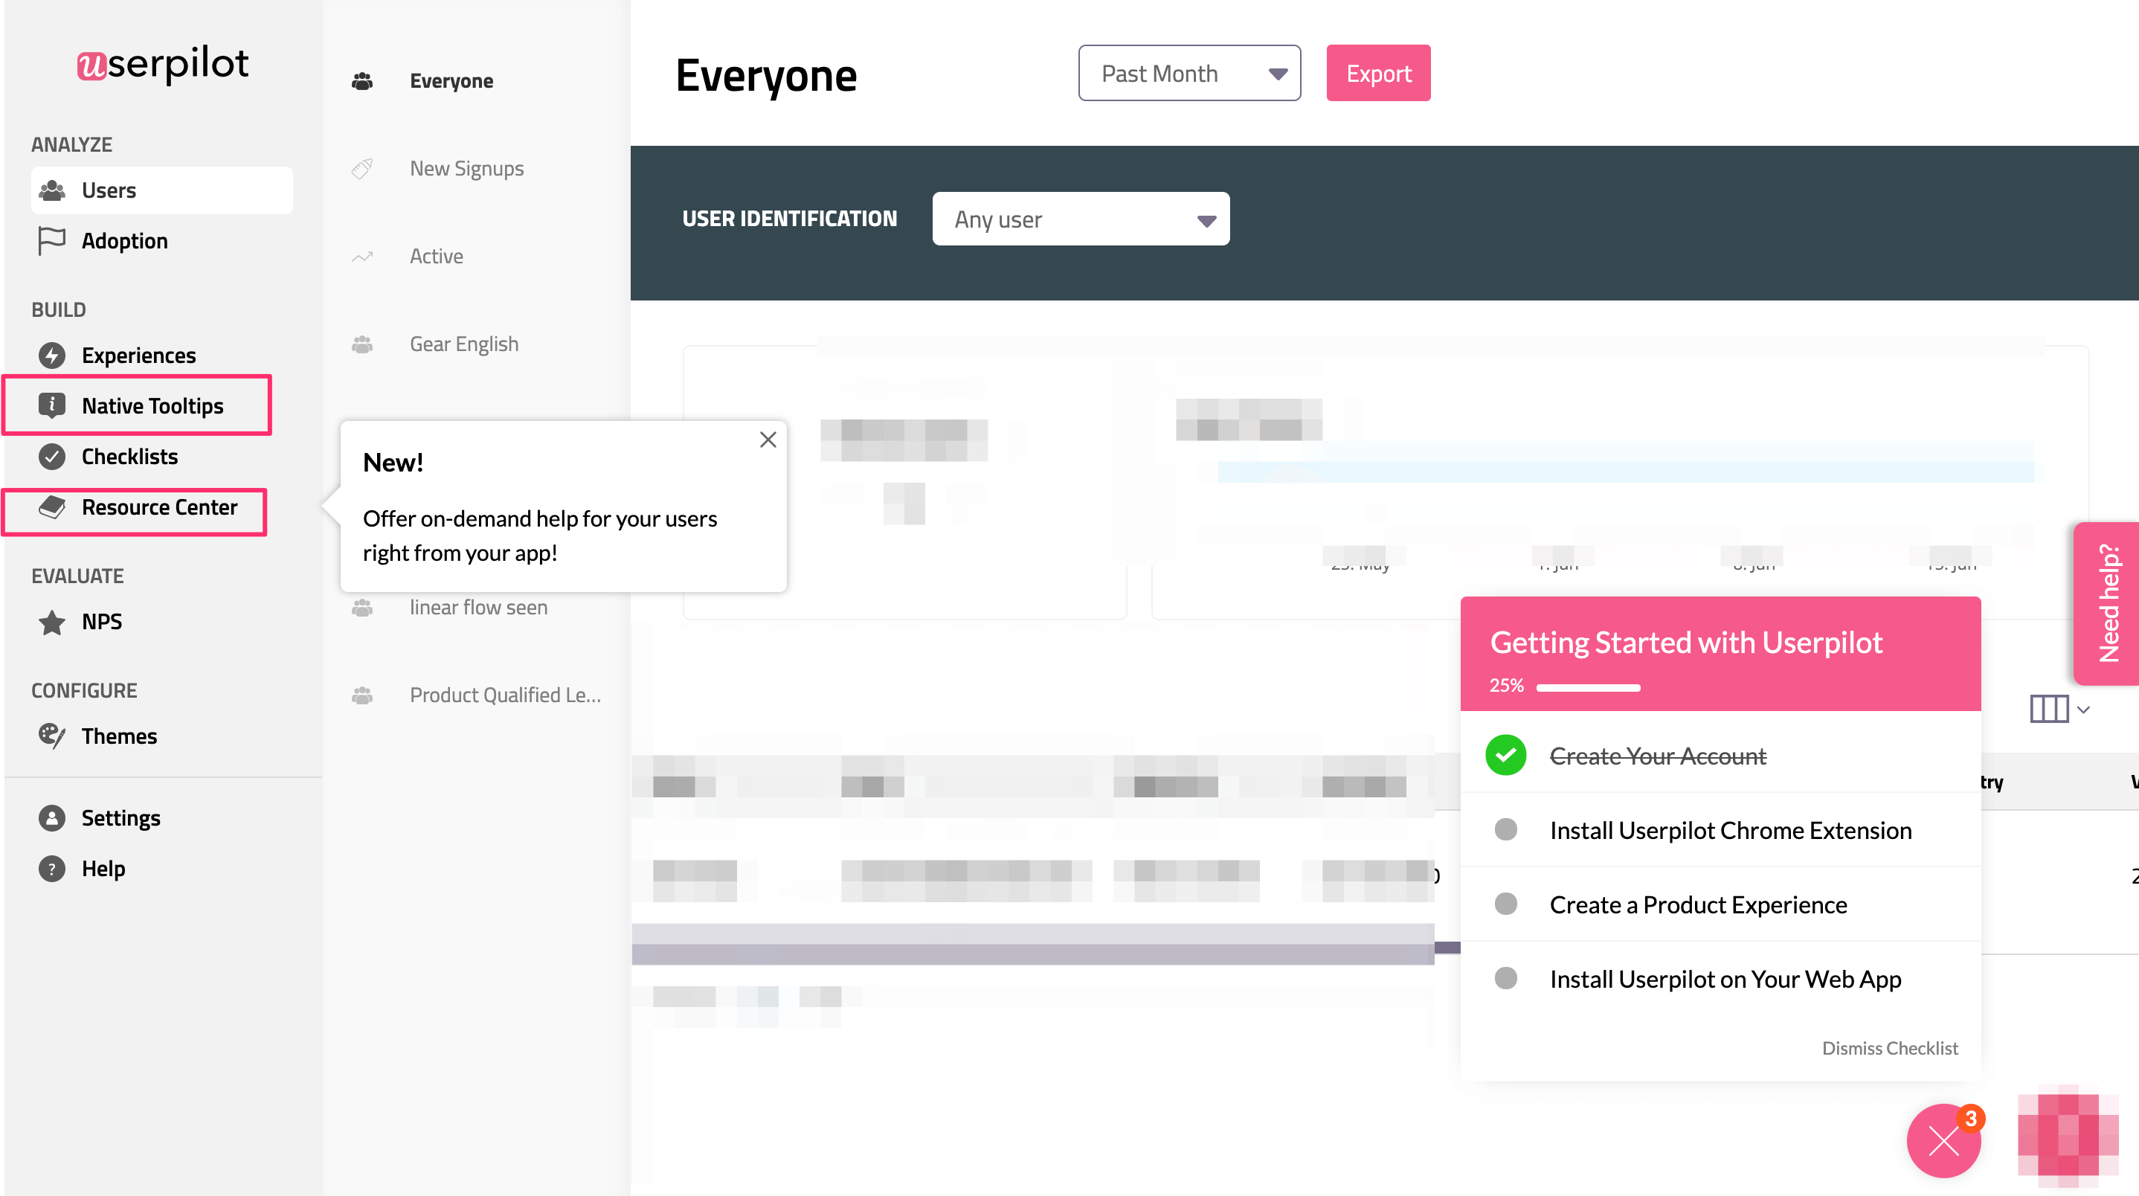The image size is (2139, 1196).
Task: Click the linear flow seen segment icon
Action: point(362,608)
